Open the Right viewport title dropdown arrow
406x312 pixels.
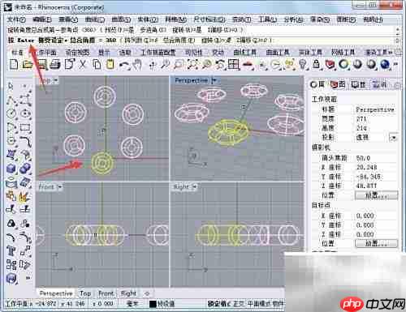tap(194, 186)
